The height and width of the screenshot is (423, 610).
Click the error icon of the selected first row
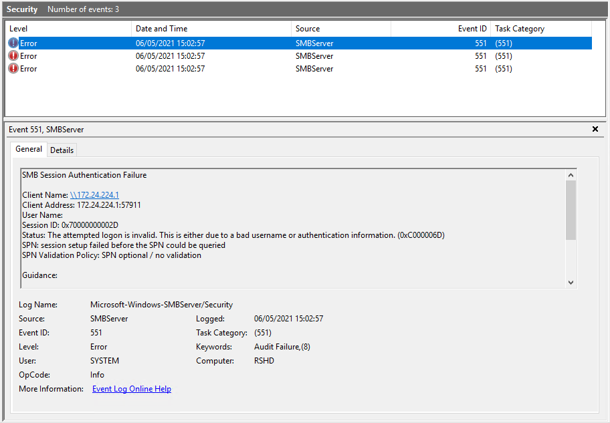point(13,43)
